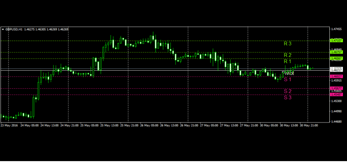Click the 30 May 21:00 time label
Viewport: 347px width, 162px height.
(x=309, y=126)
